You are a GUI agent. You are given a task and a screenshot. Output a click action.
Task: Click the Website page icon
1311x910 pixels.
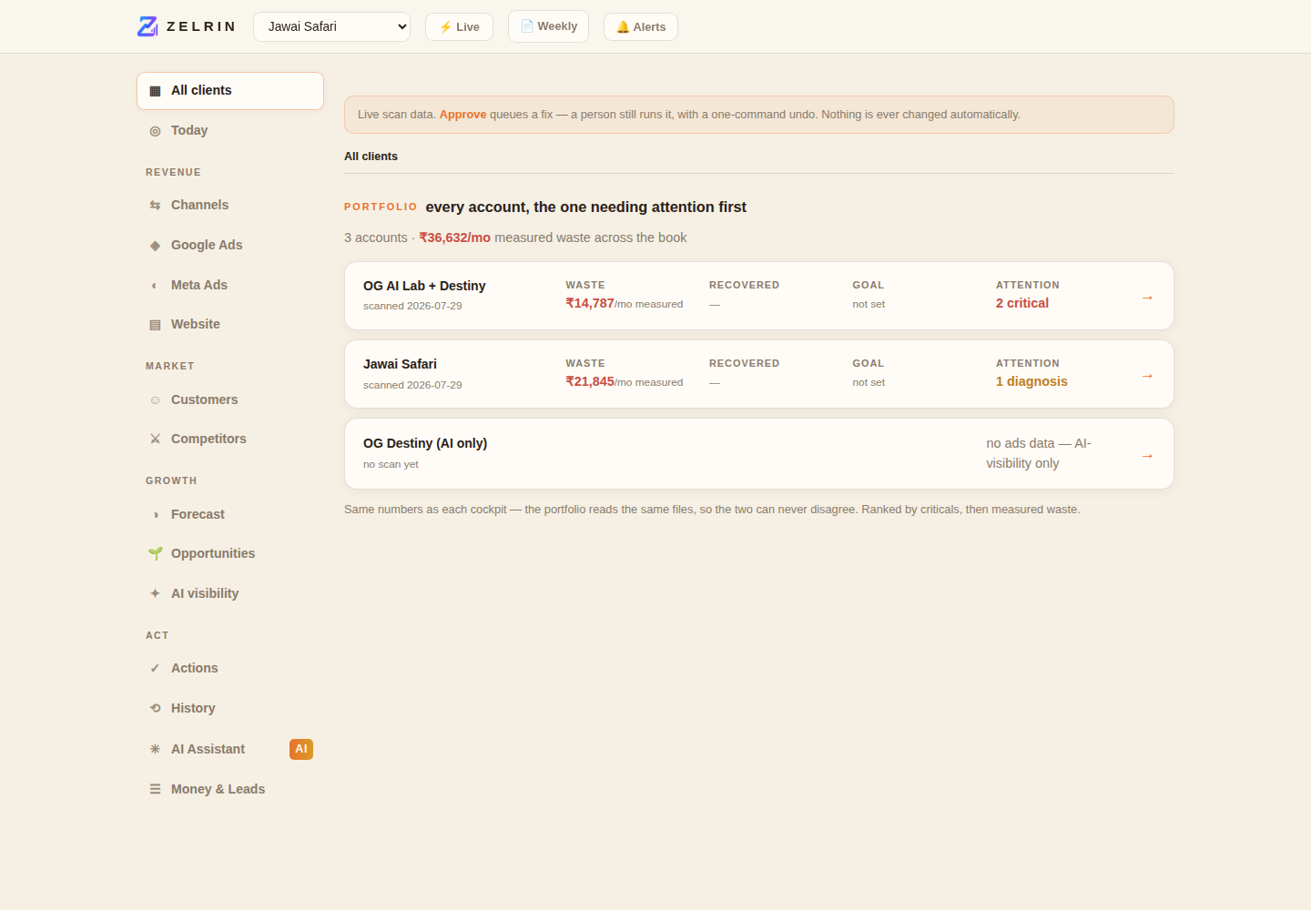[x=155, y=324]
